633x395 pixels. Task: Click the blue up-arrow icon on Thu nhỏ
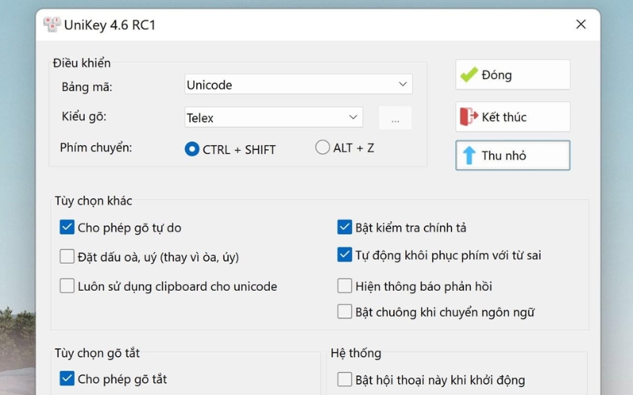(x=469, y=155)
